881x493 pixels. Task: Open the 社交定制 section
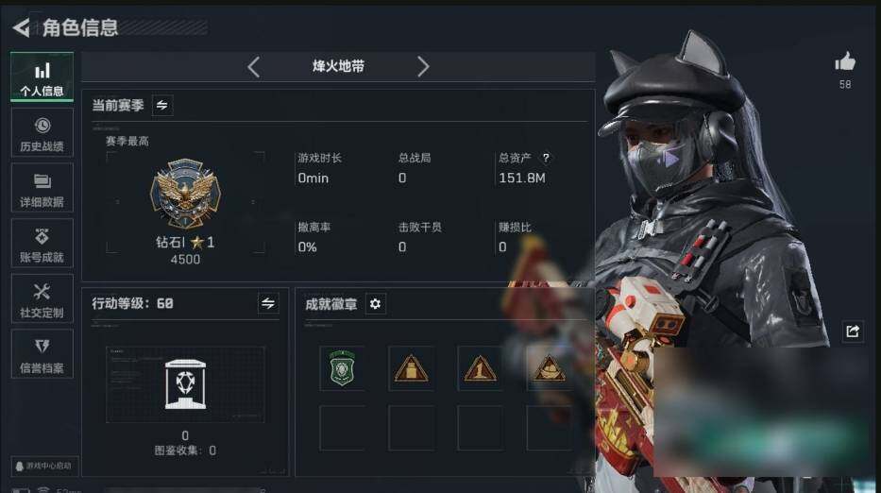click(x=42, y=298)
